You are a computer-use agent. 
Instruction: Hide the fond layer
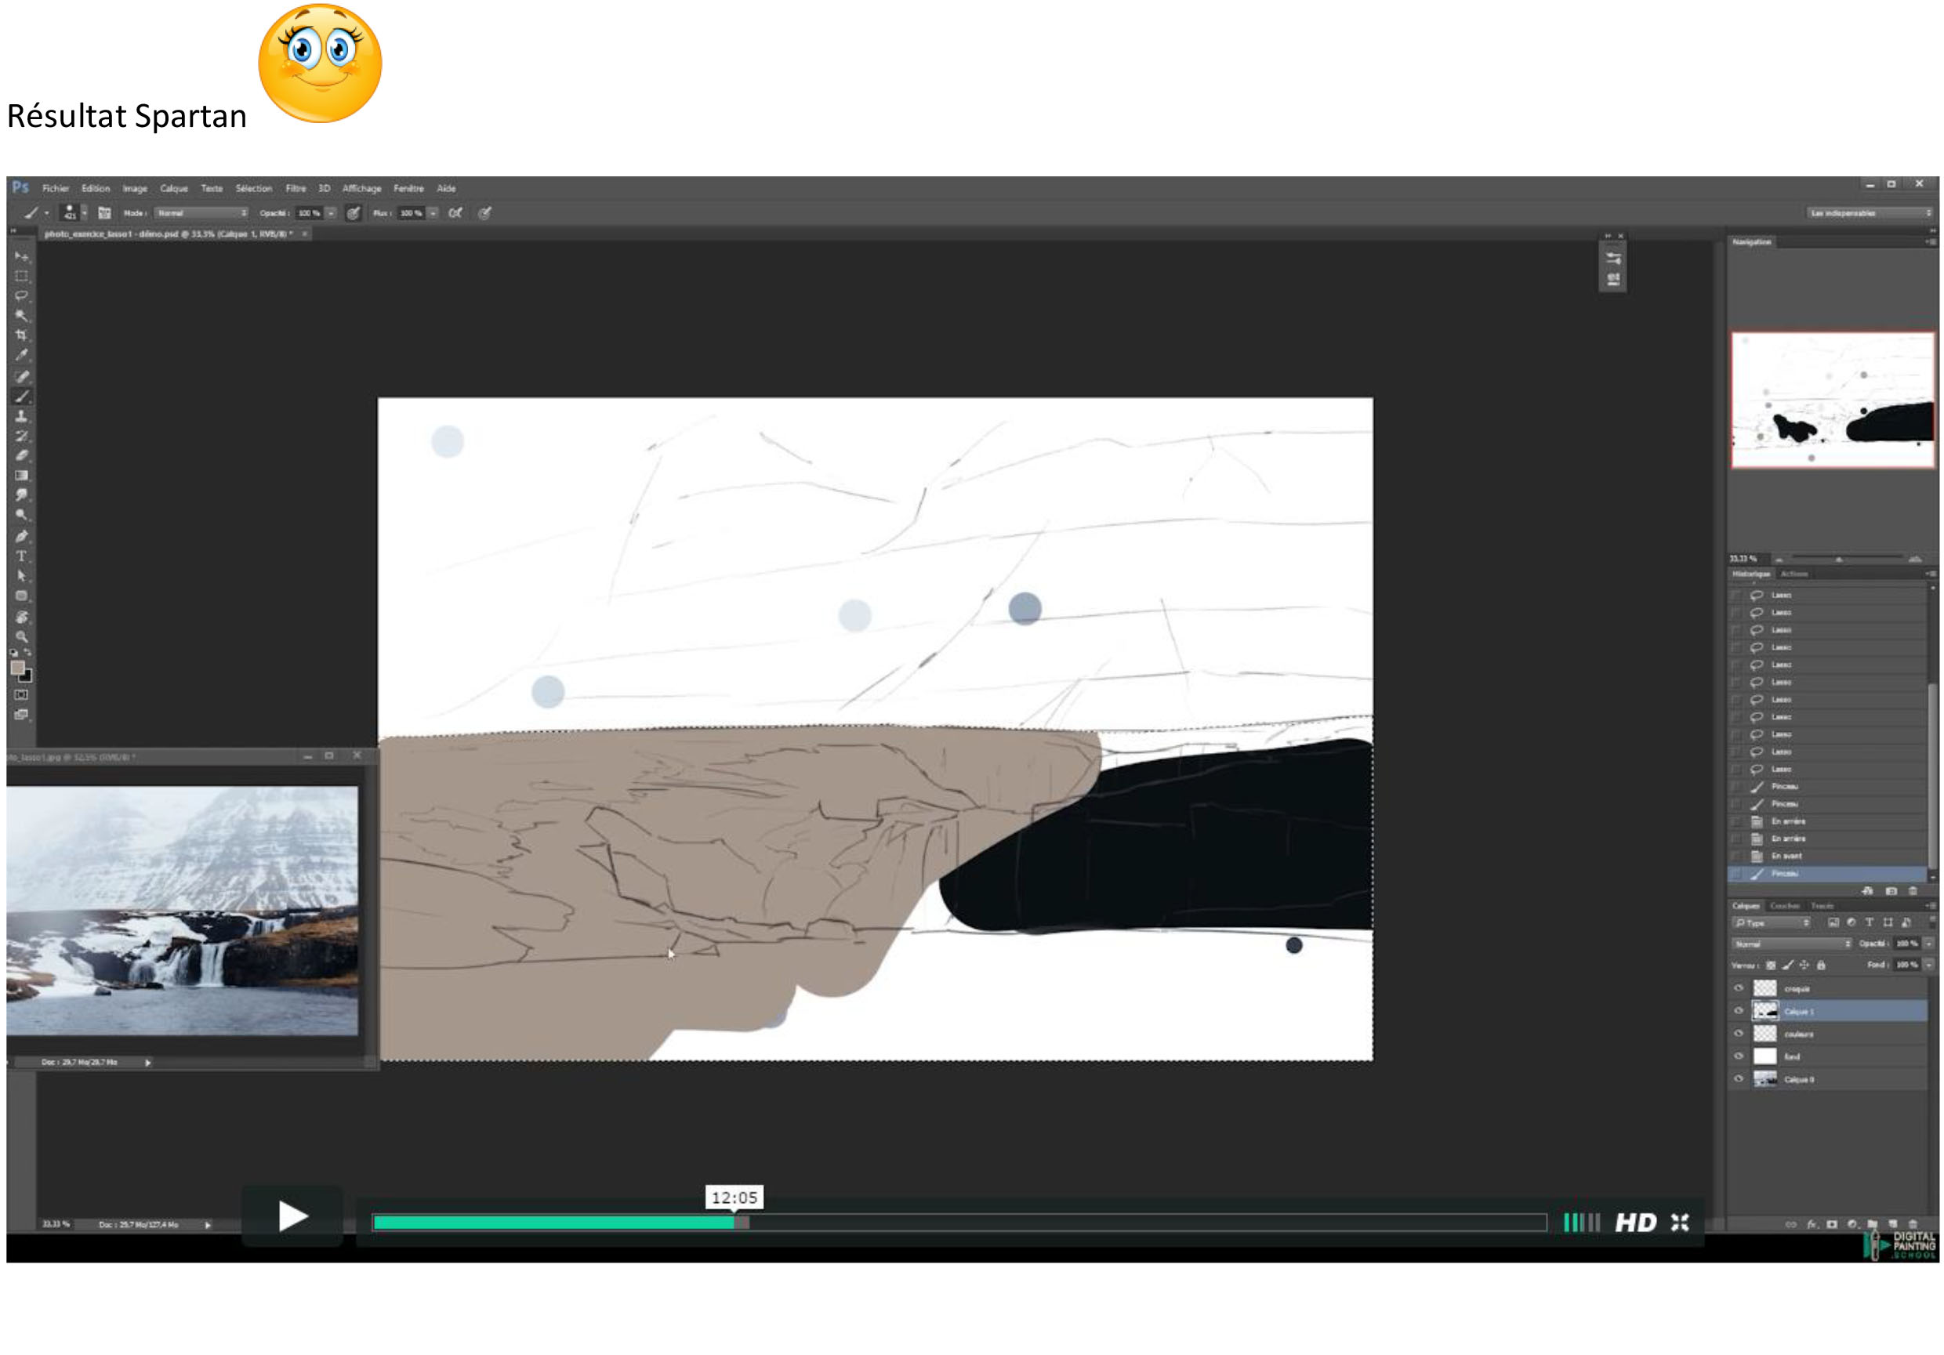[1739, 1057]
